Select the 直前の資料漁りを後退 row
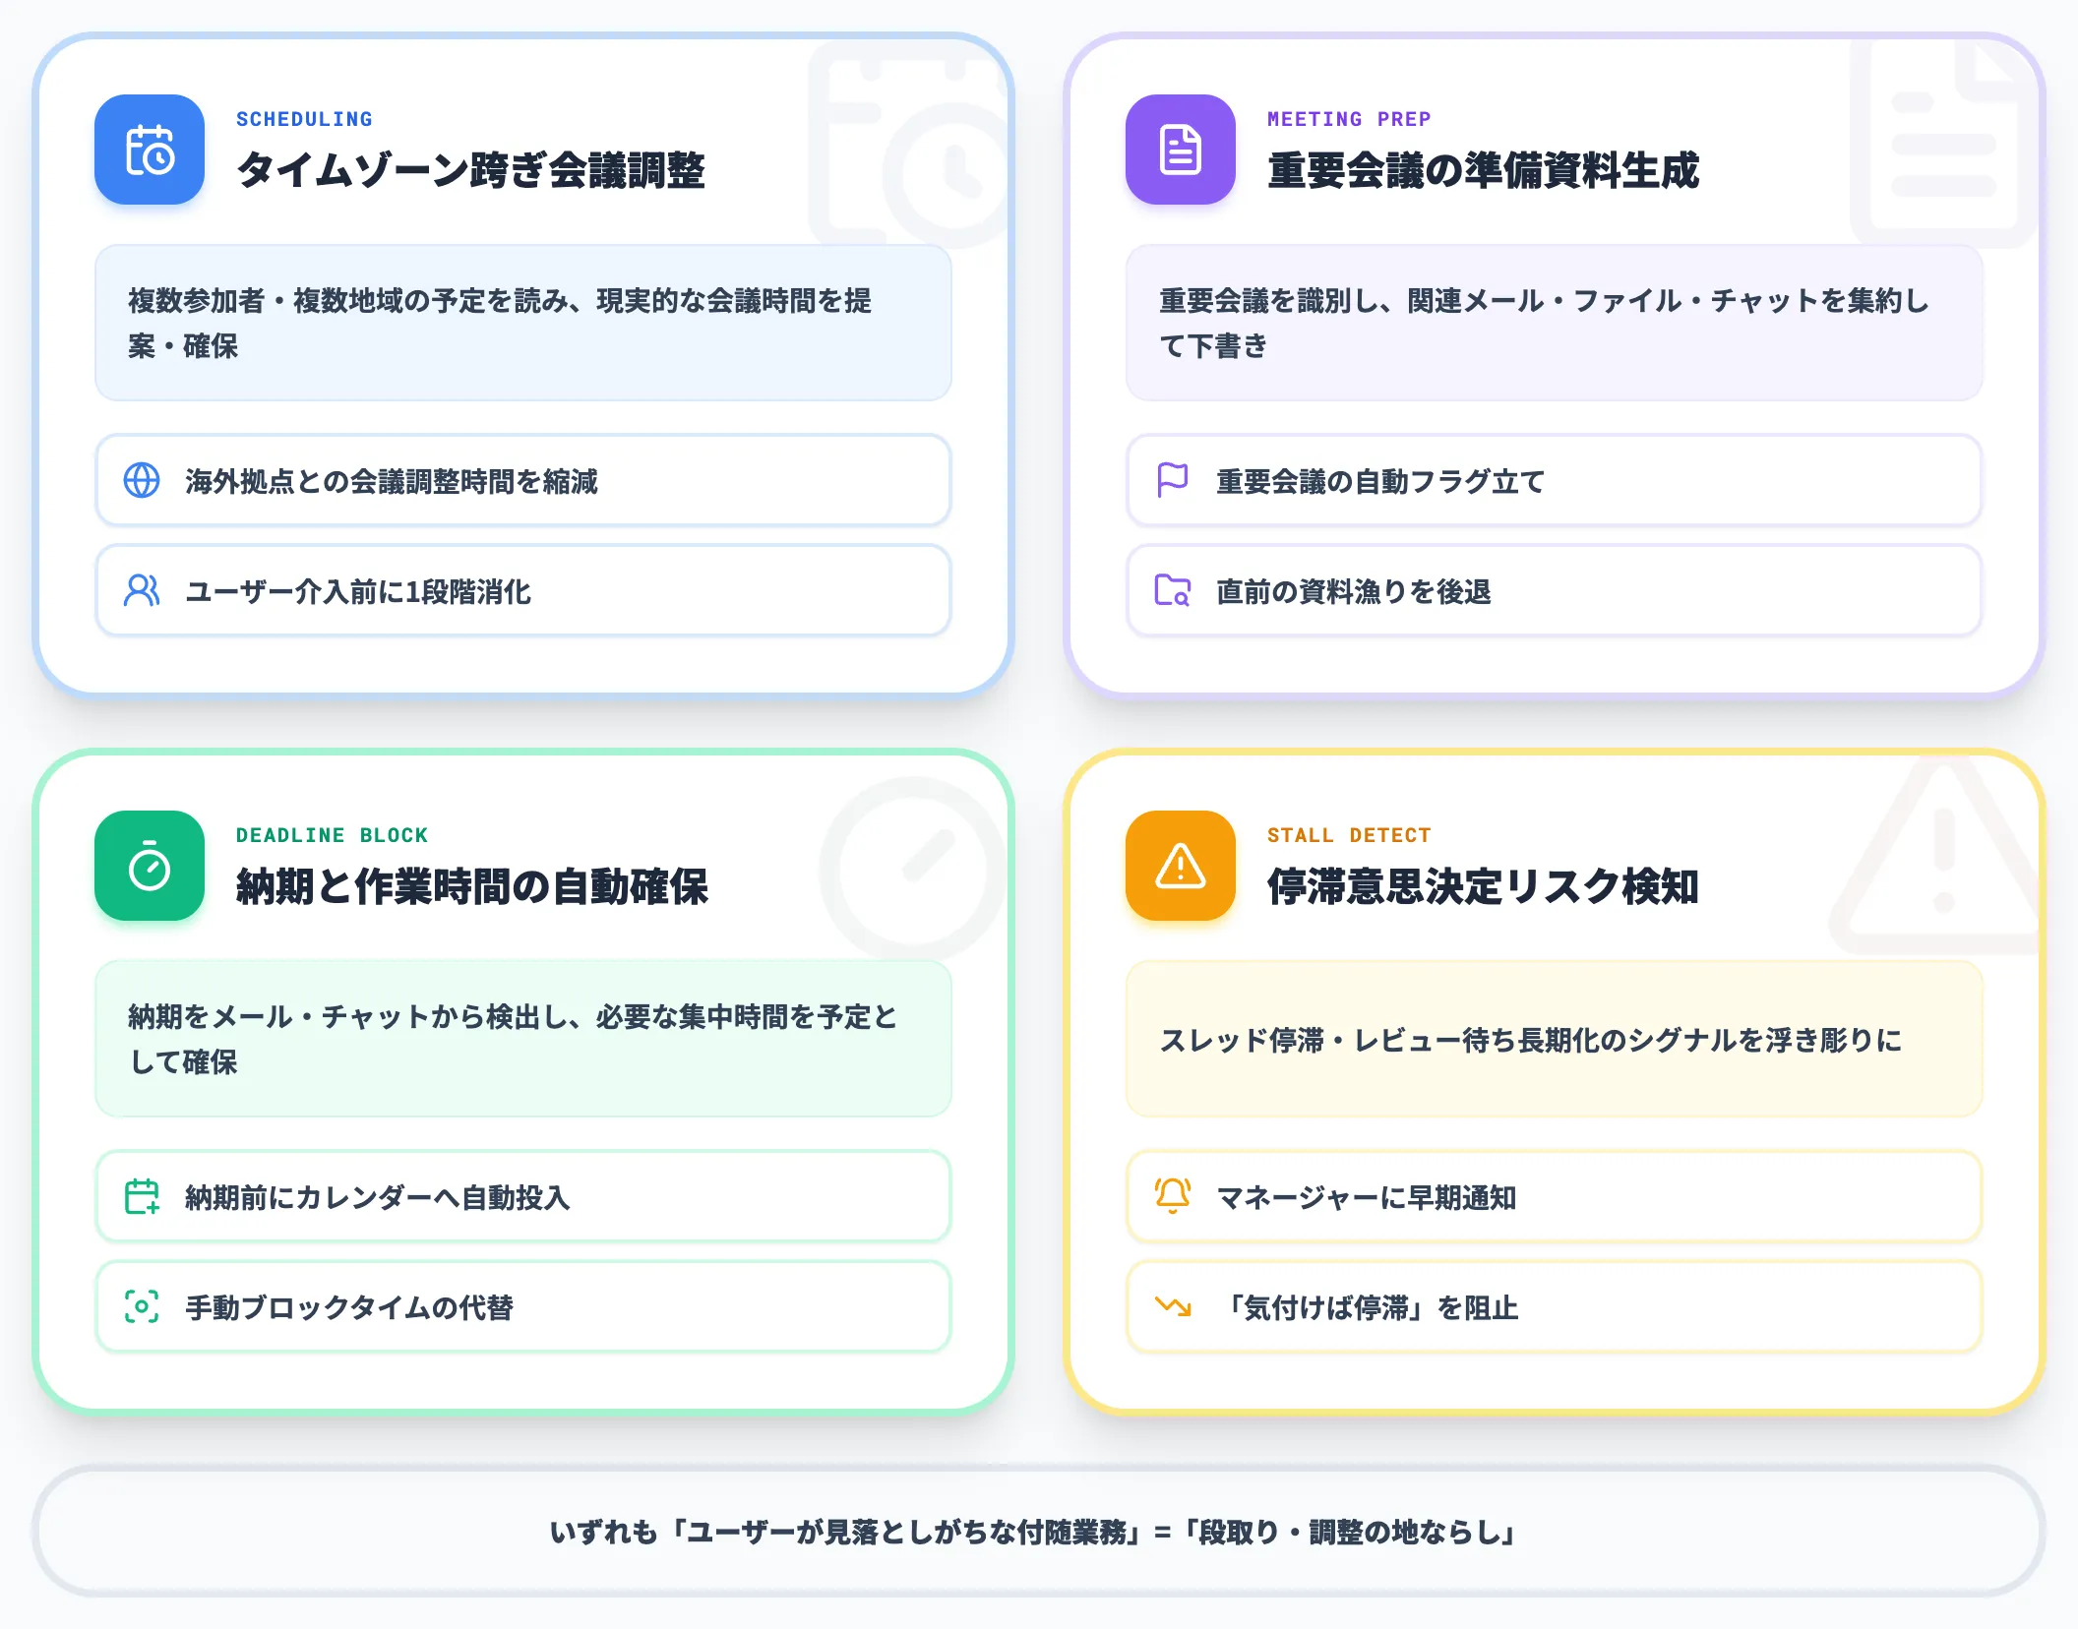The height and width of the screenshot is (1629, 2078). tap(1555, 591)
